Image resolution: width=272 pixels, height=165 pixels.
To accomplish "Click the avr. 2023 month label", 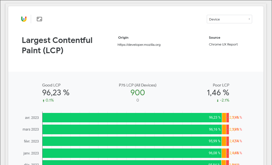I will (x=32, y=117).
